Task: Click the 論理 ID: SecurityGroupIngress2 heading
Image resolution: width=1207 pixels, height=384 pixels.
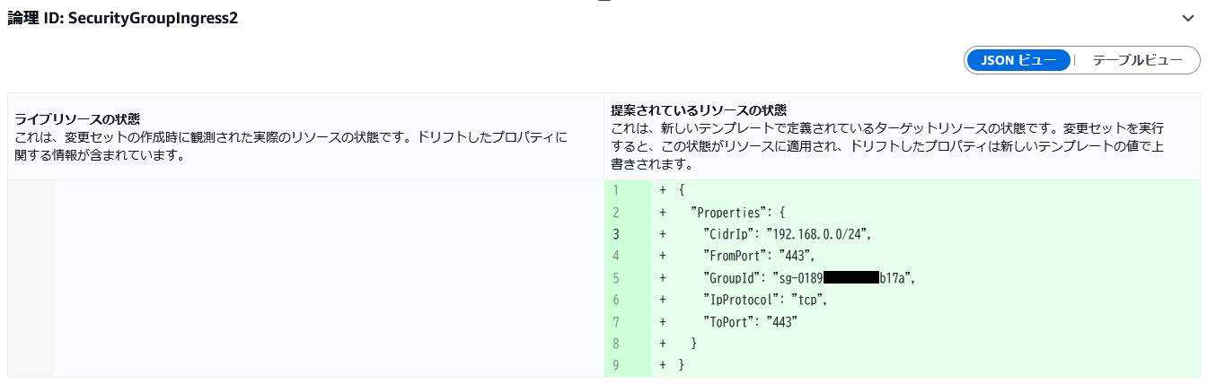Action: 123,18
